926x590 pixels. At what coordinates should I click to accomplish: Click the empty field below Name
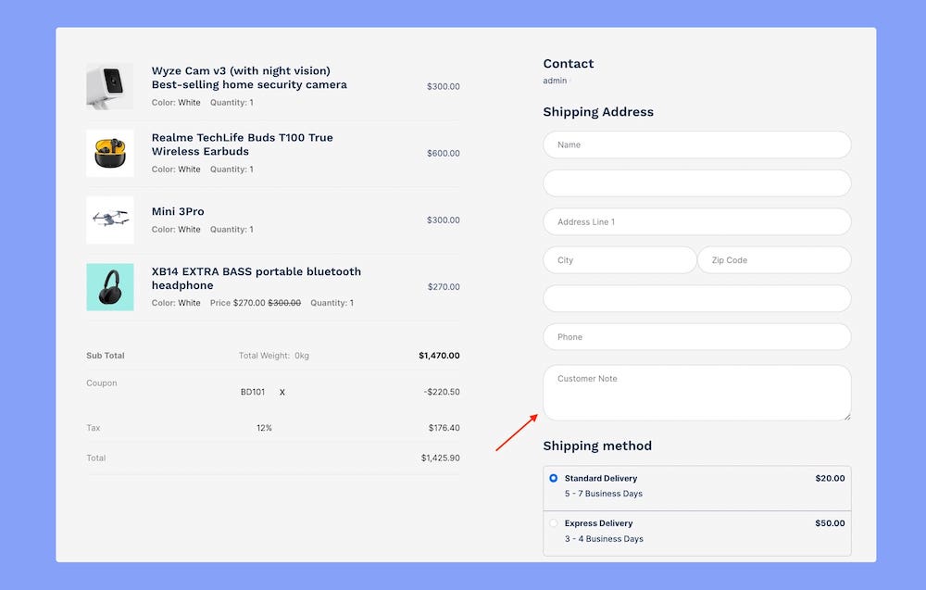(696, 183)
